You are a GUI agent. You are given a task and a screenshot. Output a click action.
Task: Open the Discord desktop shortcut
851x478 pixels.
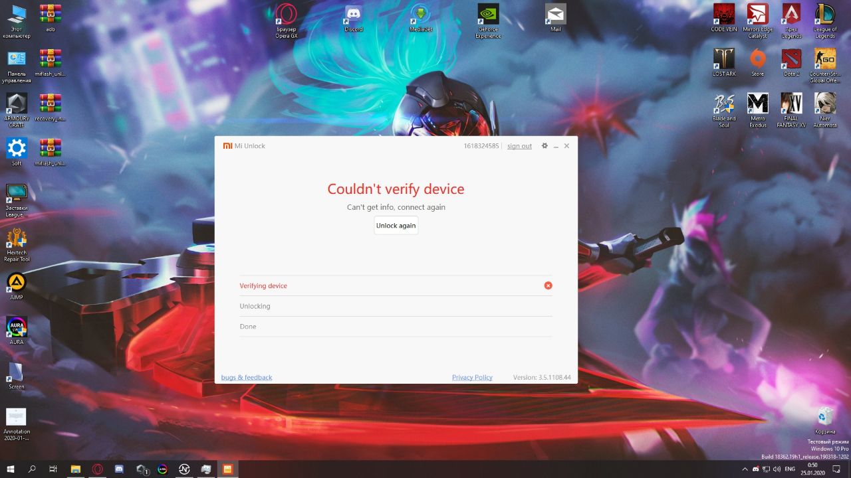click(x=353, y=19)
